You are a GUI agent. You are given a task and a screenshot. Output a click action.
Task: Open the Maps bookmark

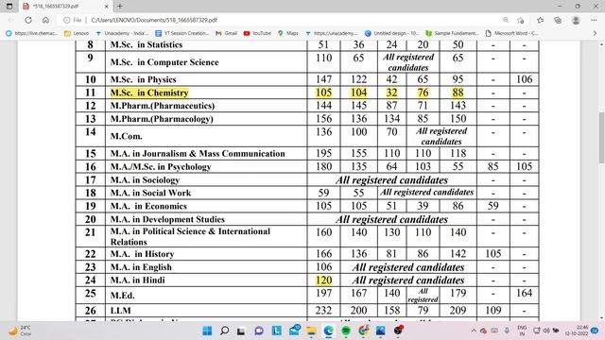(287, 34)
